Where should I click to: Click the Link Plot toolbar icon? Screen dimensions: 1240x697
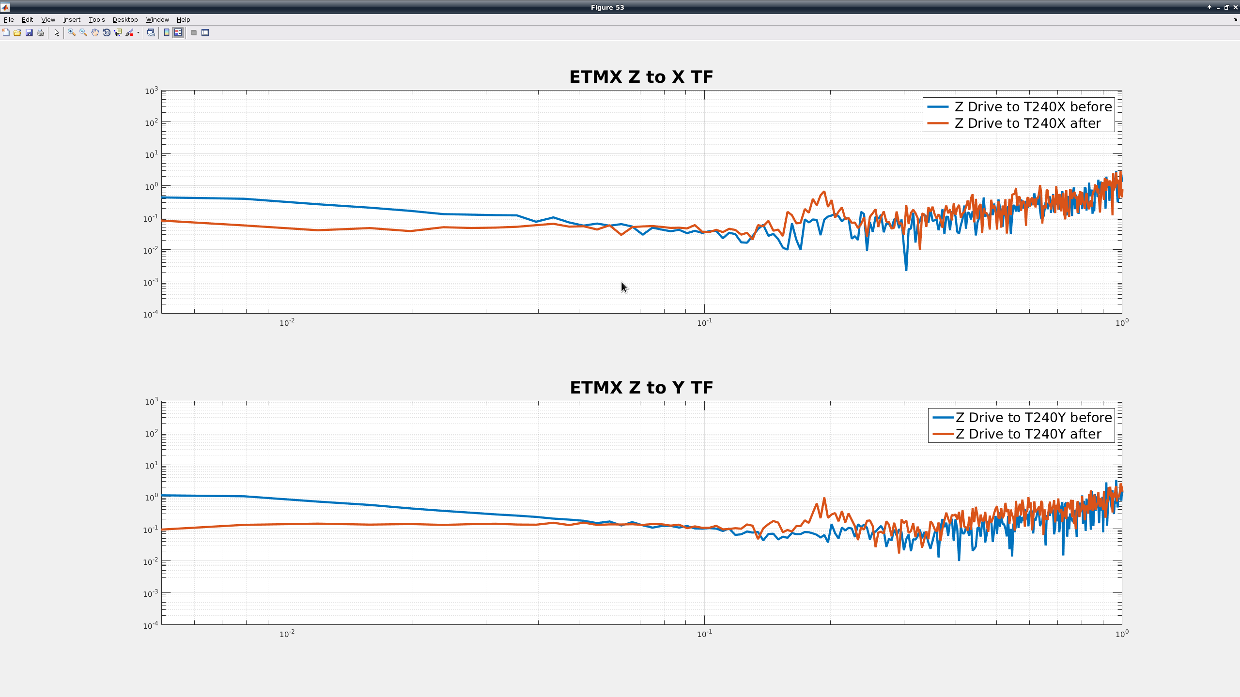point(151,32)
